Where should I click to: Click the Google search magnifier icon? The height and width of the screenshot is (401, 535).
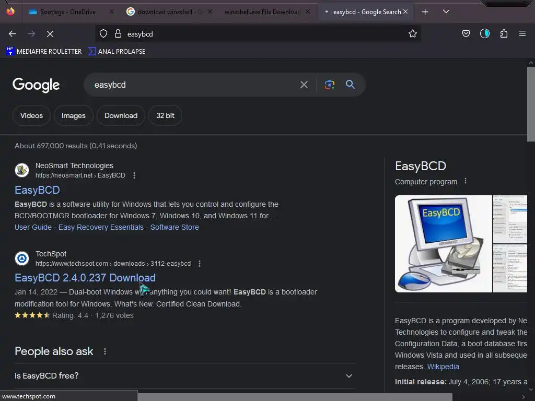[350, 85]
